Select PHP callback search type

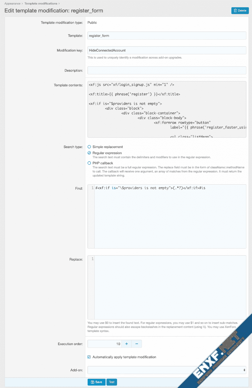click(x=89, y=163)
